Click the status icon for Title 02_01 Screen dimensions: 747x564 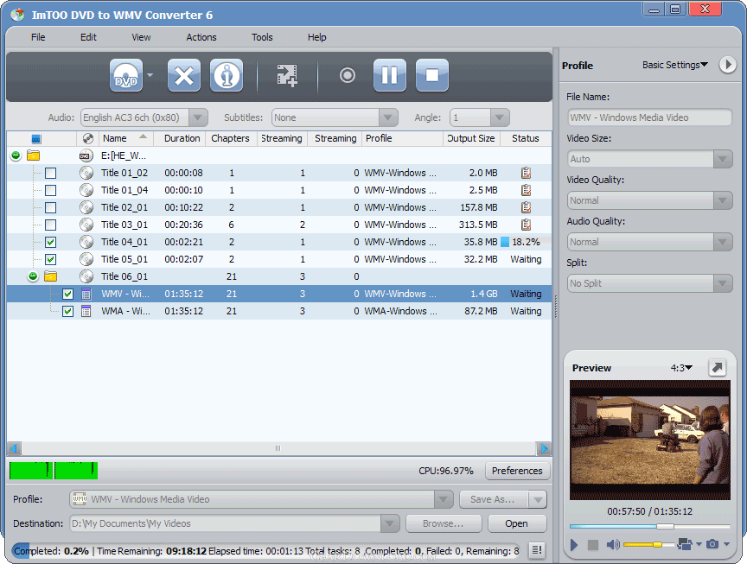pos(526,207)
